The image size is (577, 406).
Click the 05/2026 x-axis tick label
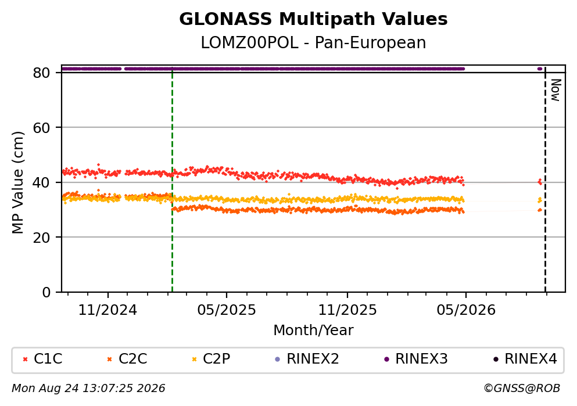pyautogui.click(x=466, y=310)
